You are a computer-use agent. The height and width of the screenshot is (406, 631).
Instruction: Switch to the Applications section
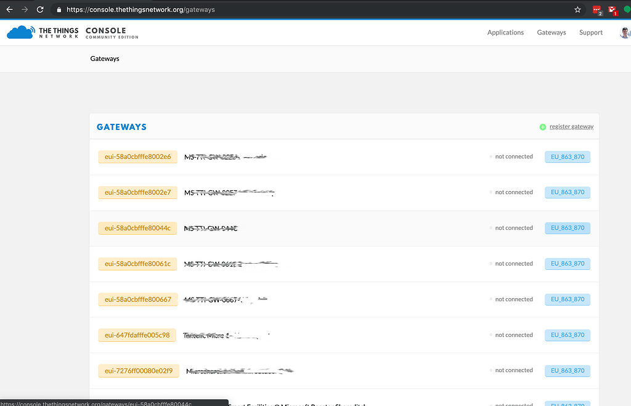tap(505, 32)
